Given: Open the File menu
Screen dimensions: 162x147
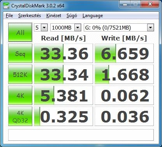Looking at the screenshot, I should tap(9, 16).
